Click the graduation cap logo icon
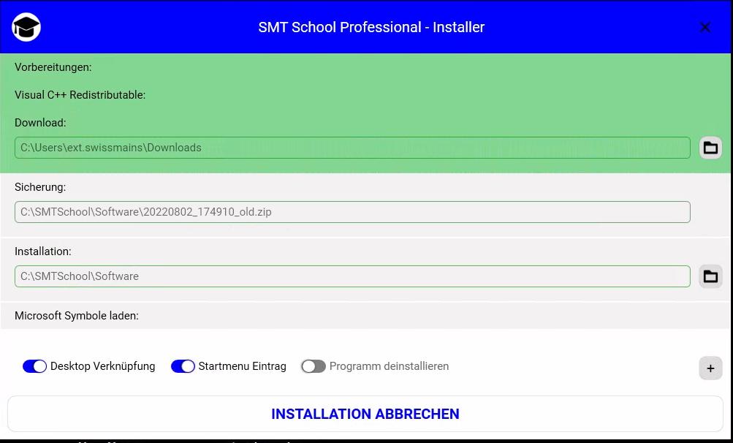This screenshot has width=733, height=443. 26,28
